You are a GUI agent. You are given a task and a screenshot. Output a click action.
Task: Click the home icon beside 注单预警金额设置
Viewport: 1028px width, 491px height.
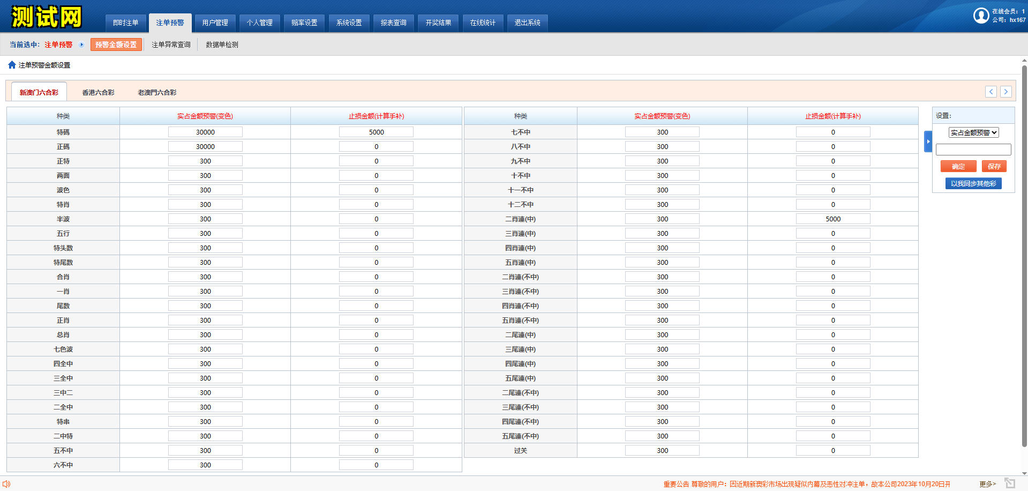(12, 65)
